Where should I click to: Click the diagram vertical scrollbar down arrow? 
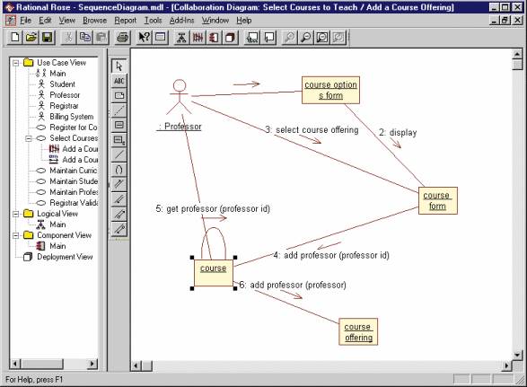click(517, 355)
